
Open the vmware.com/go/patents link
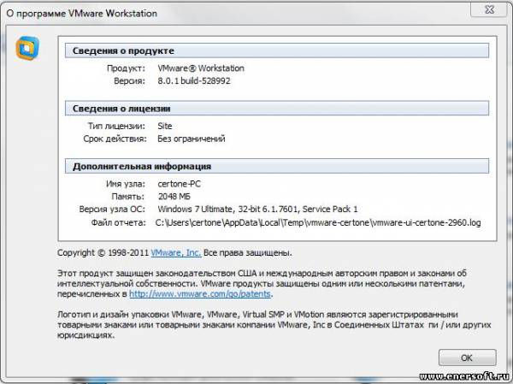point(200,293)
